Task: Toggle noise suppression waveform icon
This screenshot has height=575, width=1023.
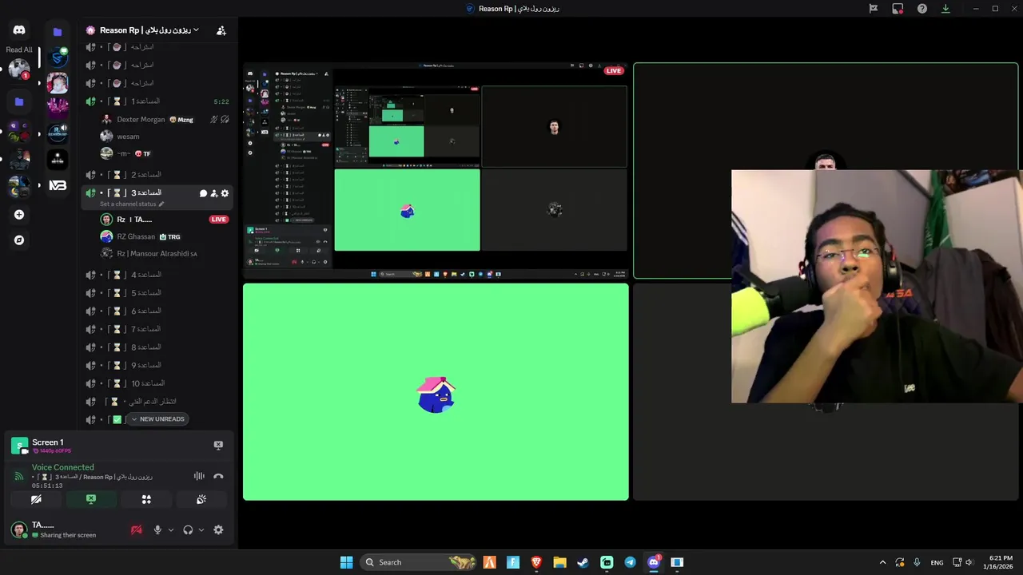Action: [x=199, y=476]
